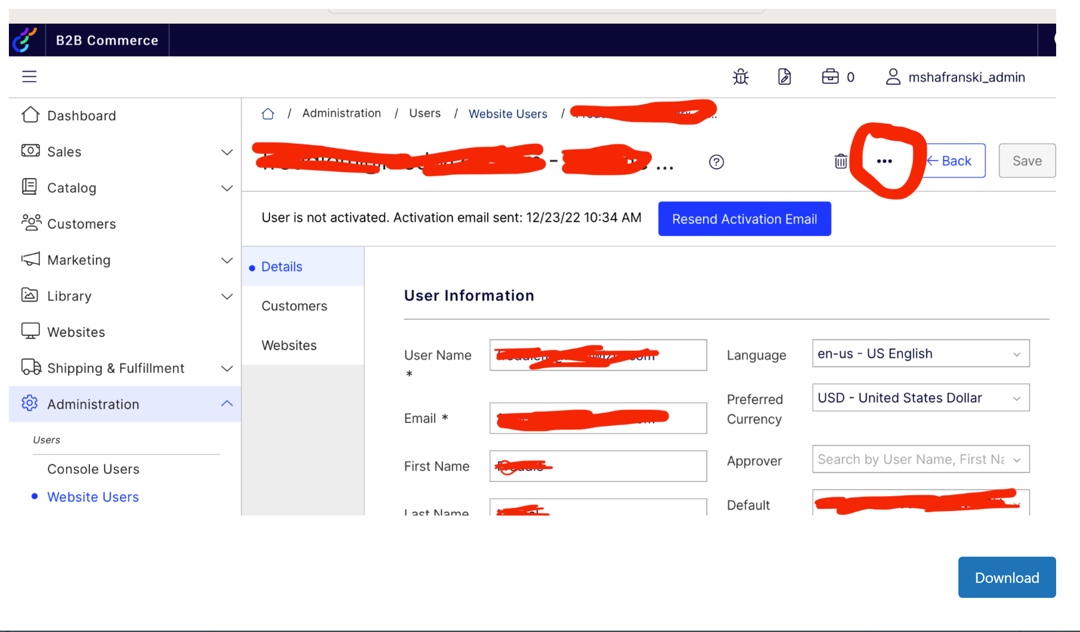Click the Catalog book icon
This screenshot has height=632, width=1080.
(29, 186)
